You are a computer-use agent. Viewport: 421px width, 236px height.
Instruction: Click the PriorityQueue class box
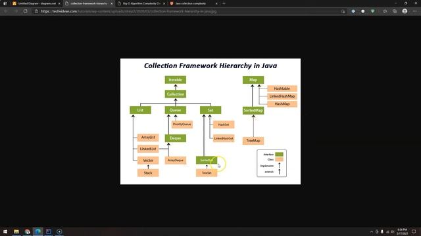182,125
